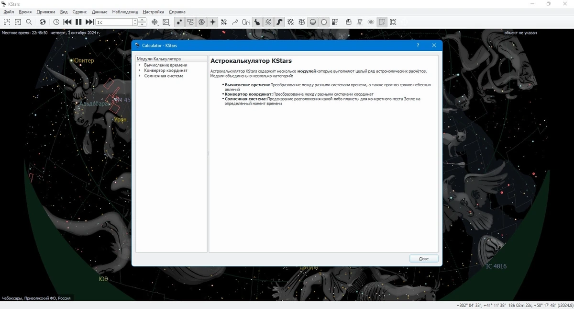Select Солнечная система in module tree

click(x=164, y=76)
